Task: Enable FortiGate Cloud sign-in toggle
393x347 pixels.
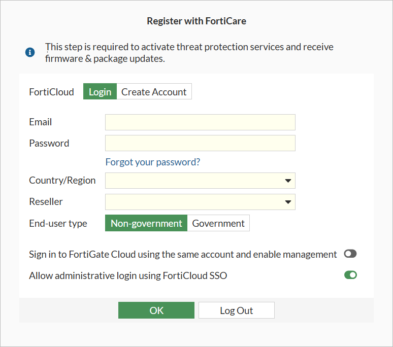Action: pyautogui.click(x=350, y=254)
